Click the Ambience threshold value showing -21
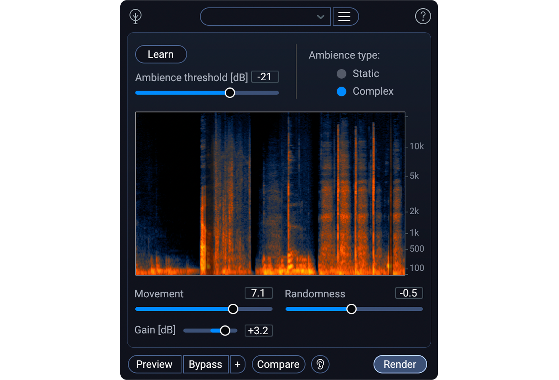Screen dimensions: 559x380 [x=265, y=76]
